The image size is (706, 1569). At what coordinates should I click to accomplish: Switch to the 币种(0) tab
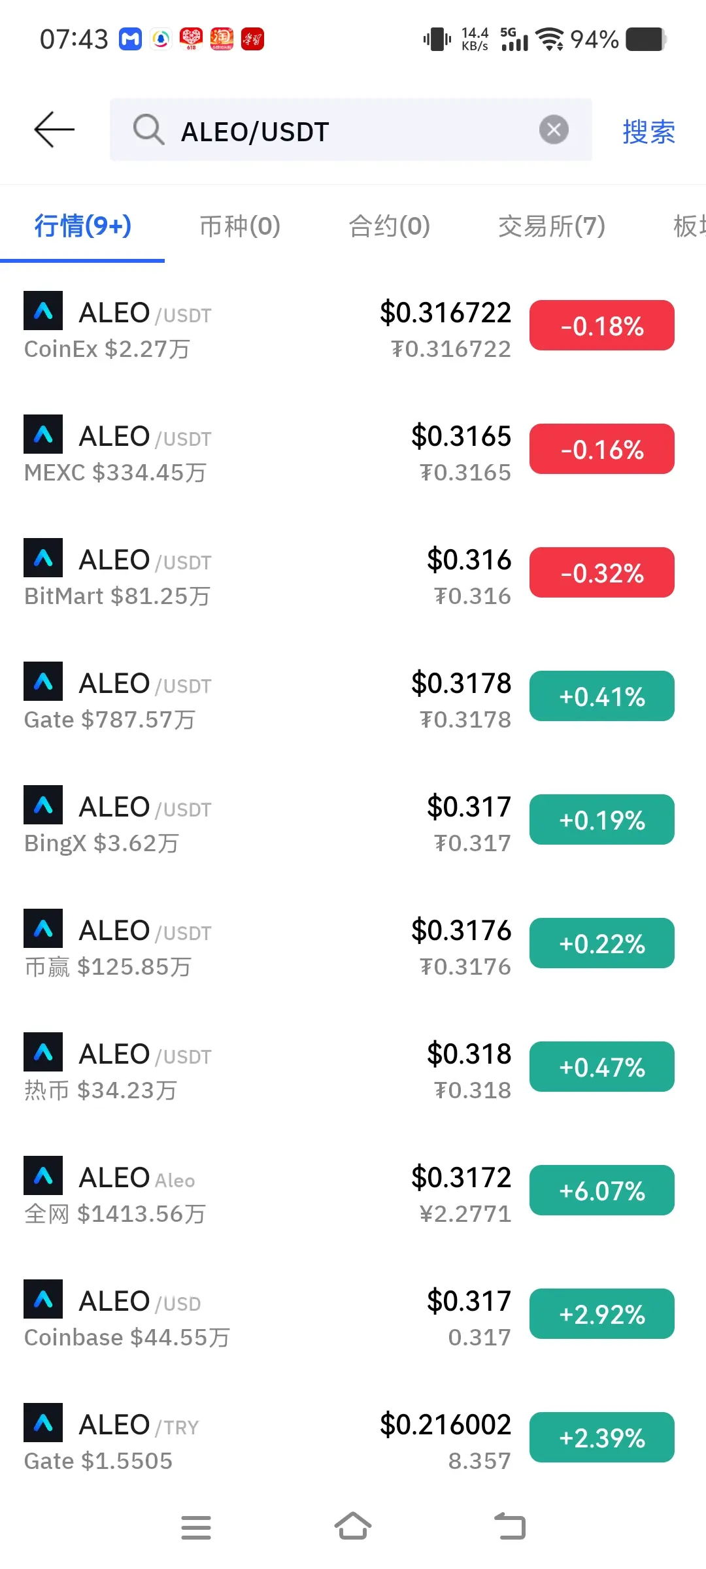coord(240,226)
